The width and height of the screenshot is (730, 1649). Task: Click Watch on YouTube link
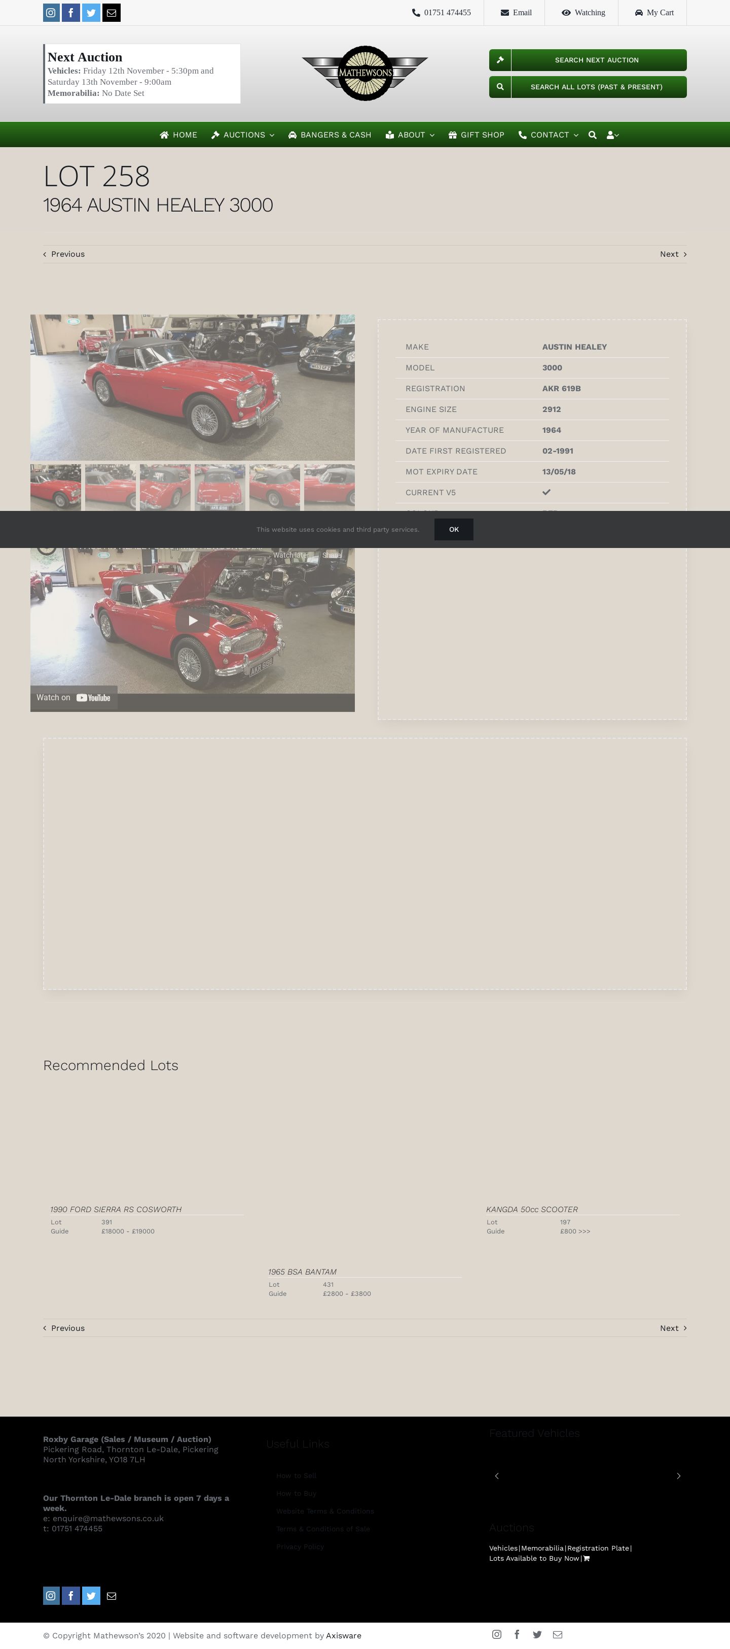74,698
